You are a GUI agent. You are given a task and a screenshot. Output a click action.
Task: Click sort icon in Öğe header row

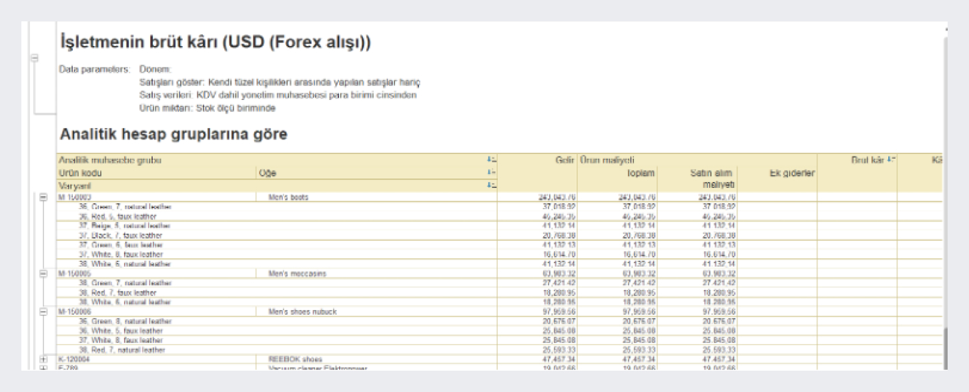click(492, 173)
